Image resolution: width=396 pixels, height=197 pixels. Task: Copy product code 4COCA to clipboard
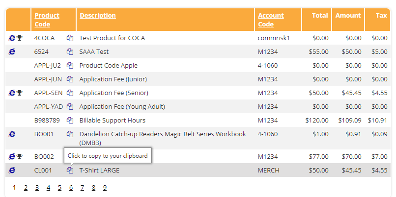(70, 38)
